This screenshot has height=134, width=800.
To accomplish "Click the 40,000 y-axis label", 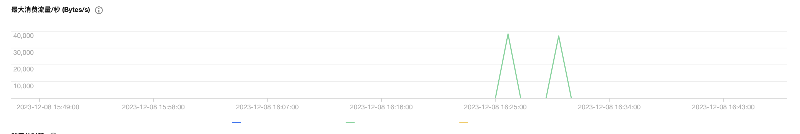I will pos(23,36).
